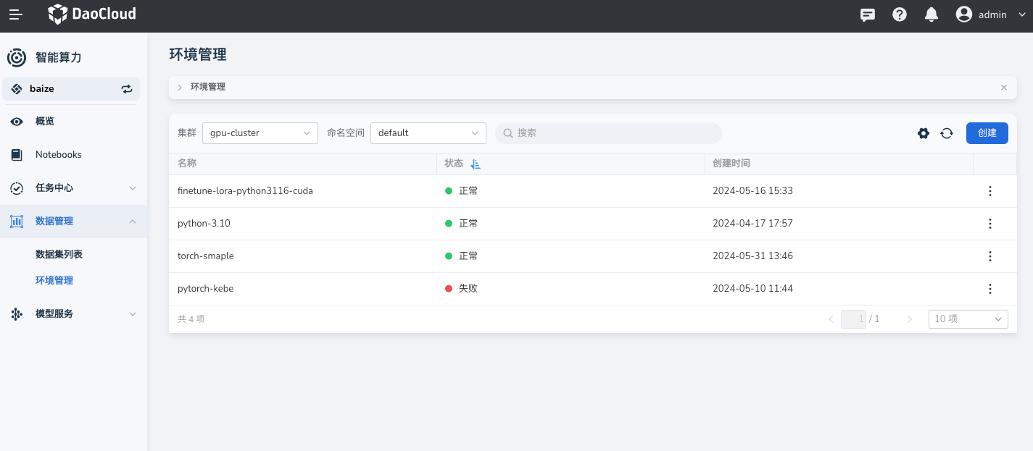The height and width of the screenshot is (451, 1033).
Task: Sort the table by 状态 column
Action: tap(476, 164)
